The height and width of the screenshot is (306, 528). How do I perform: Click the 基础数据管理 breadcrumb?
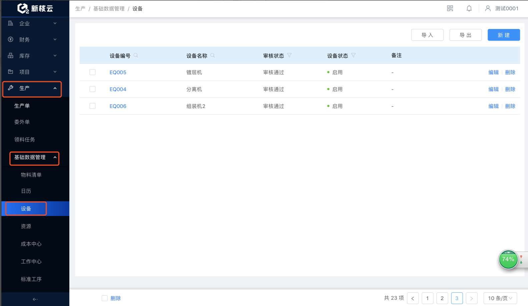(109, 9)
